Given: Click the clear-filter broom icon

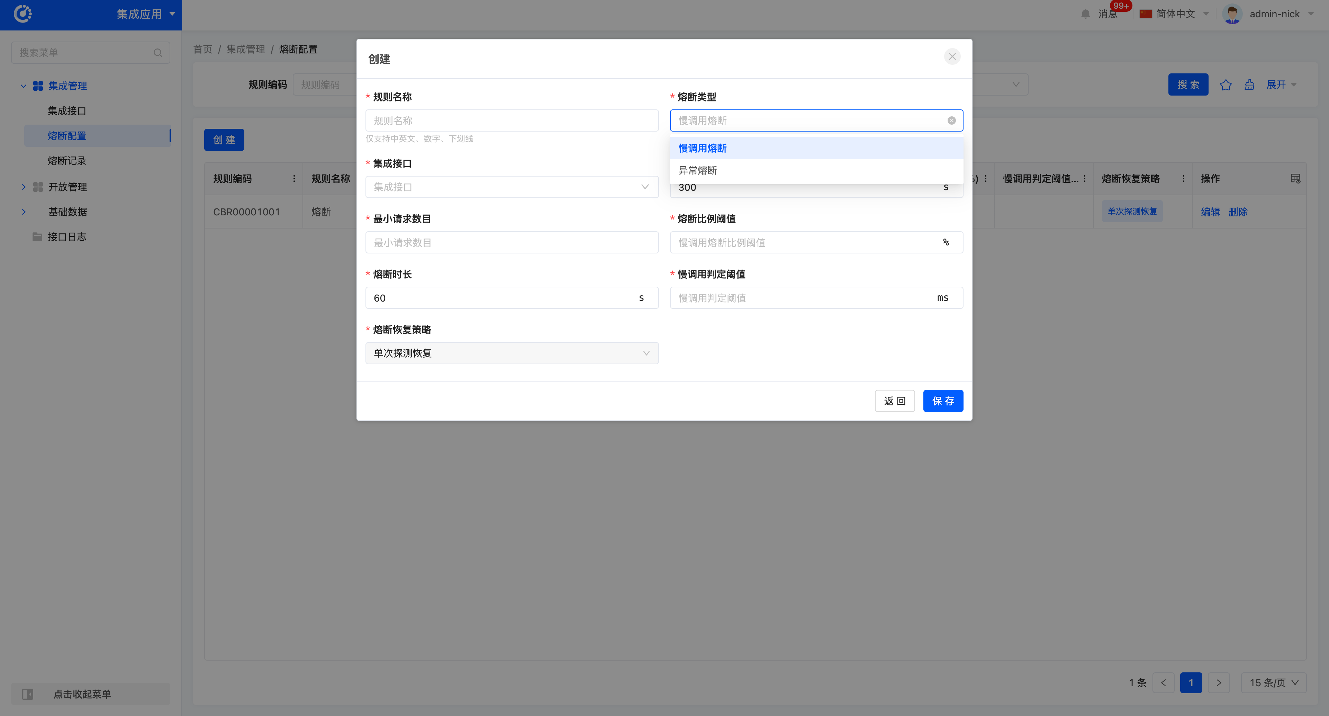Looking at the screenshot, I should (1249, 85).
